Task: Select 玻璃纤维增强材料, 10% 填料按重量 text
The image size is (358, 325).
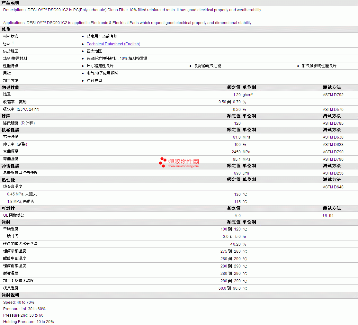Action: click(117, 59)
